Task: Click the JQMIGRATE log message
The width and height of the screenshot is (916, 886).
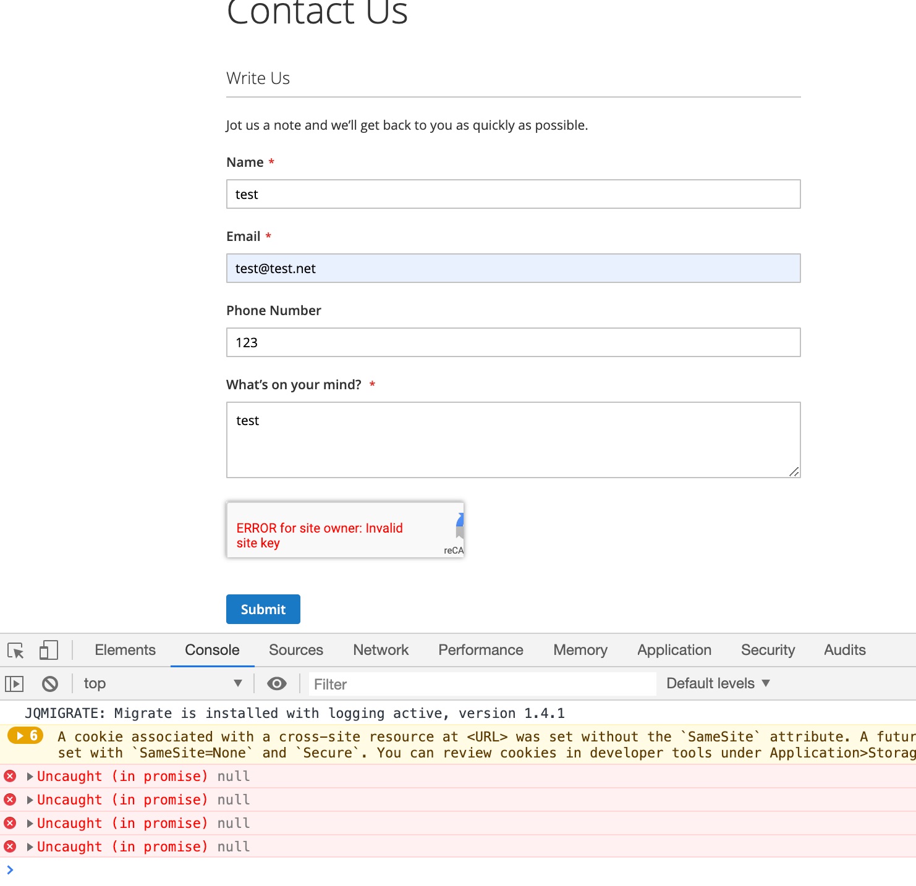Action: 295,713
